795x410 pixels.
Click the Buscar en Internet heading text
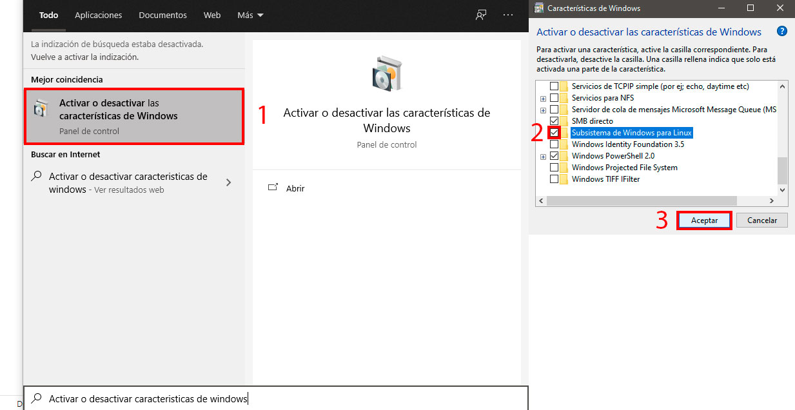coord(66,154)
